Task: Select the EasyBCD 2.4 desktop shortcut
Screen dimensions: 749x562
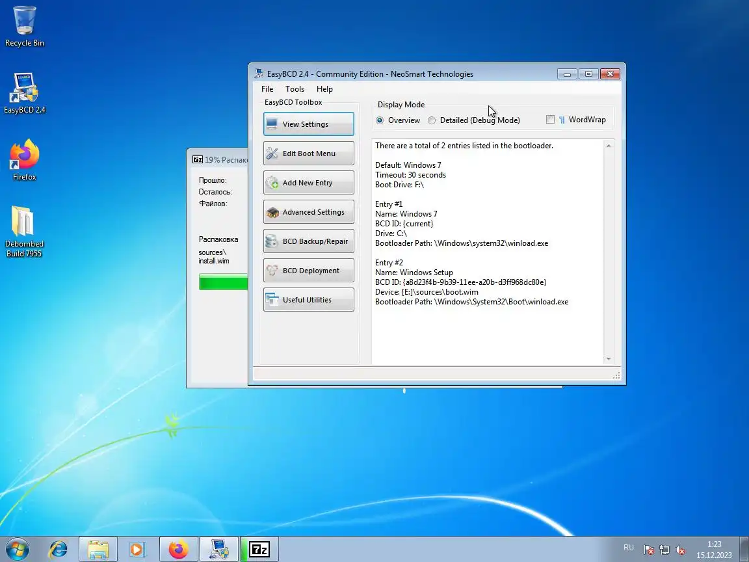Action: tap(24, 93)
